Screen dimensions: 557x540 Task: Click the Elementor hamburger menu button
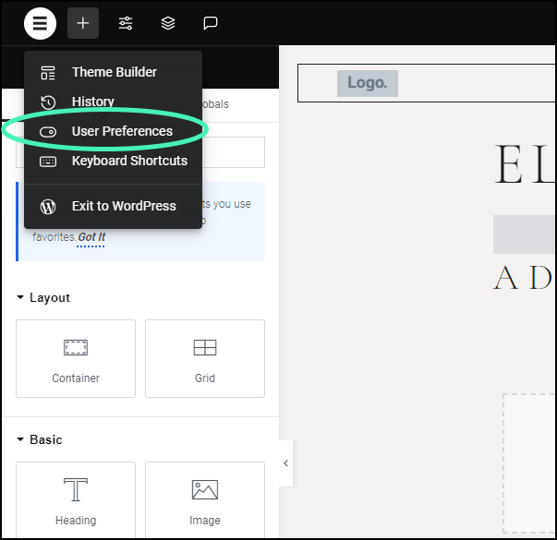(x=40, y=23)
